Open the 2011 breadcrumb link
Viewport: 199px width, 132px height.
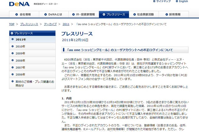pos(66,24)
